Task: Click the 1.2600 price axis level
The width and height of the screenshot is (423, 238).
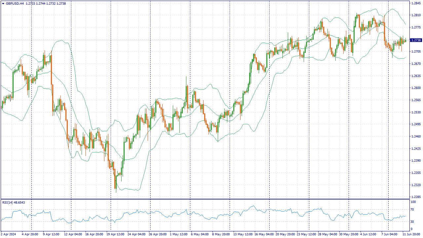Action: coord(416,88)
